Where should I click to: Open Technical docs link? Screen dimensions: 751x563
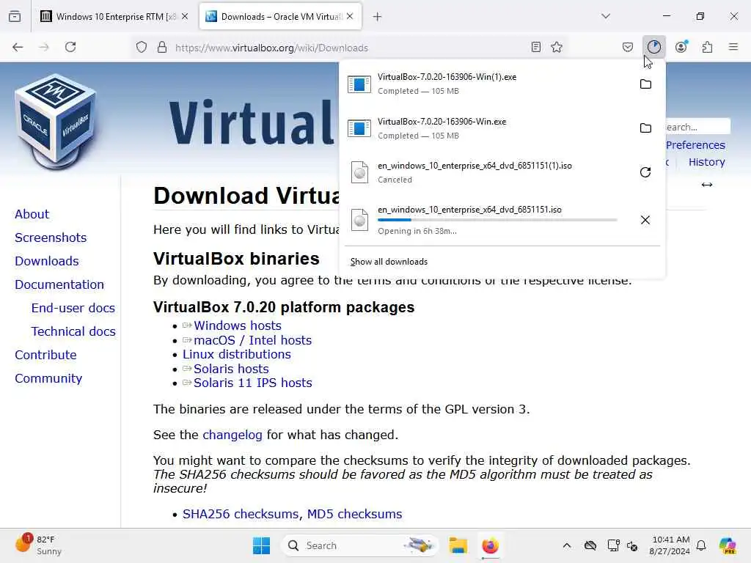click(x=73, y=331)
